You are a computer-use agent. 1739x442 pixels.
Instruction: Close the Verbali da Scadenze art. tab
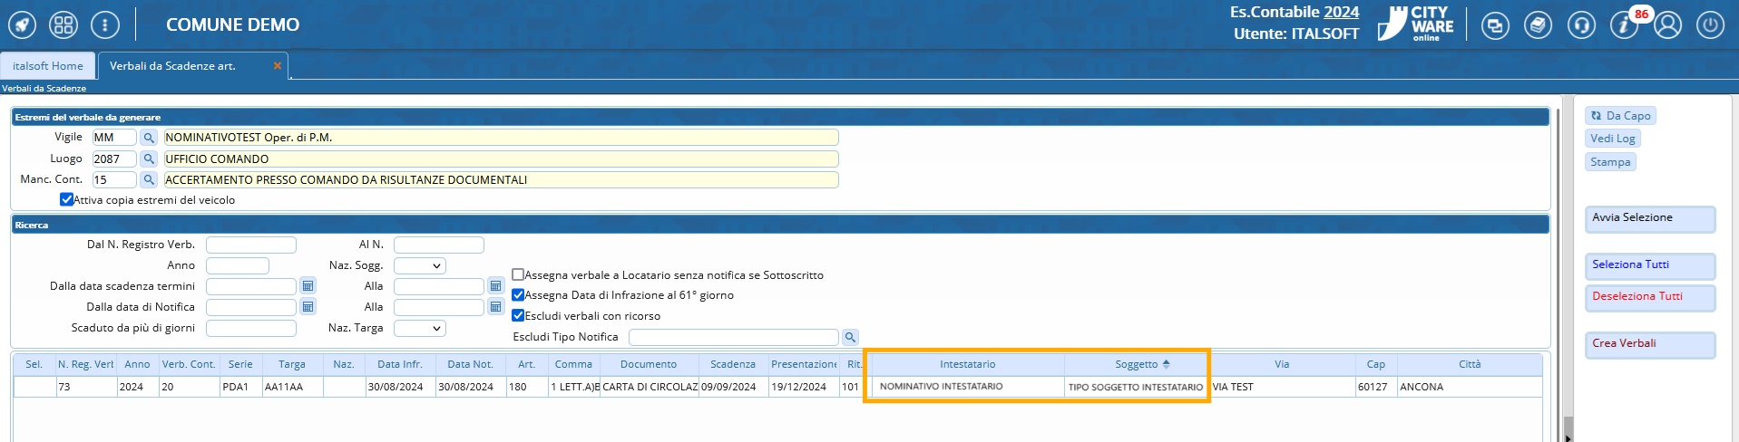(277, 66)
